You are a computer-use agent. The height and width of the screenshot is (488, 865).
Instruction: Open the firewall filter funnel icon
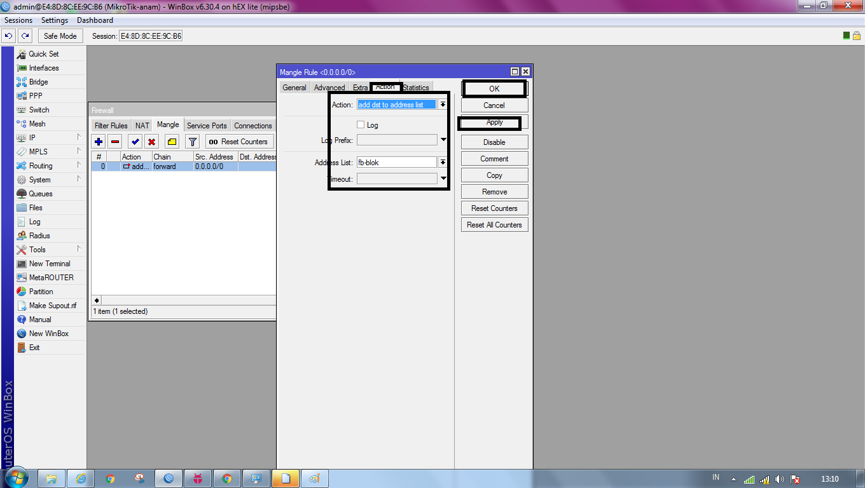[x=193, y=142]
